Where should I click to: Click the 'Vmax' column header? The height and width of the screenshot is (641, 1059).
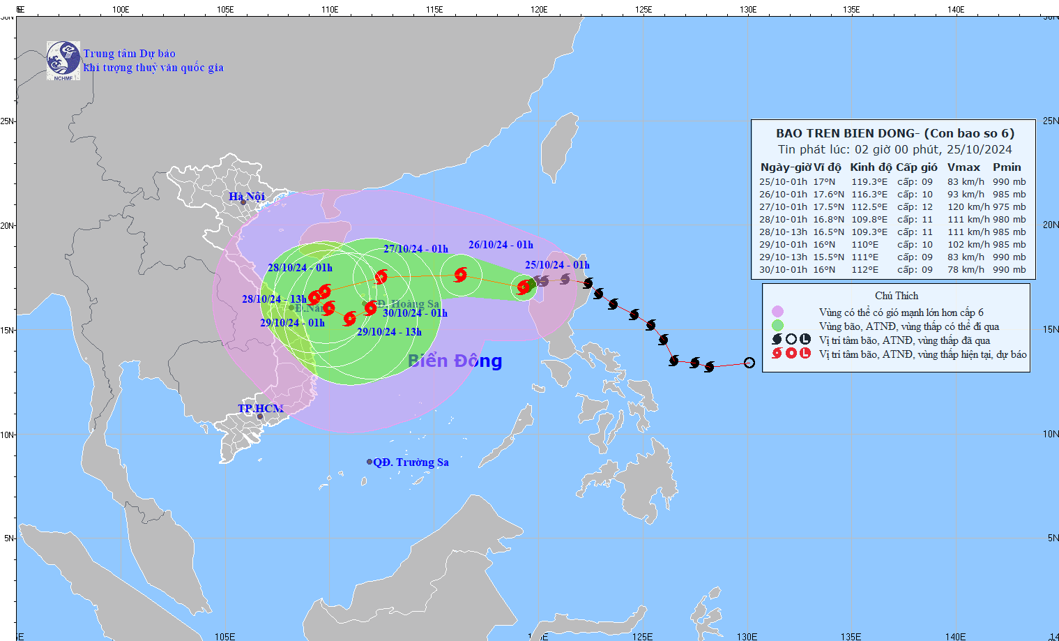[963, 167]
